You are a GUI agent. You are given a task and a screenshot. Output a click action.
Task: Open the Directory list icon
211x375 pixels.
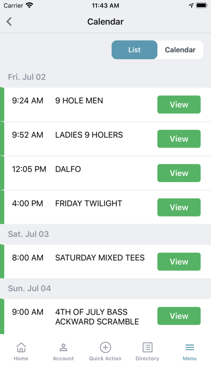147,348
